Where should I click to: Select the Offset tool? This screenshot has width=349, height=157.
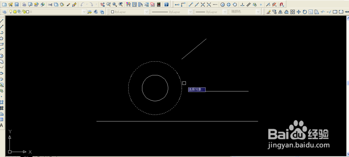(x=287, y=12)
